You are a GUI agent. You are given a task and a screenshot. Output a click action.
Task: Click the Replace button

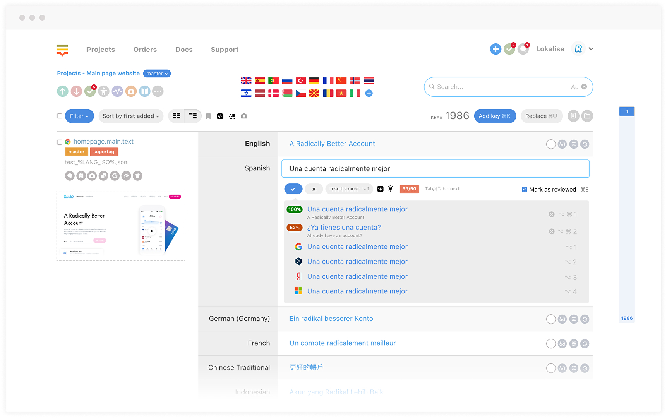tap(541, 116)
